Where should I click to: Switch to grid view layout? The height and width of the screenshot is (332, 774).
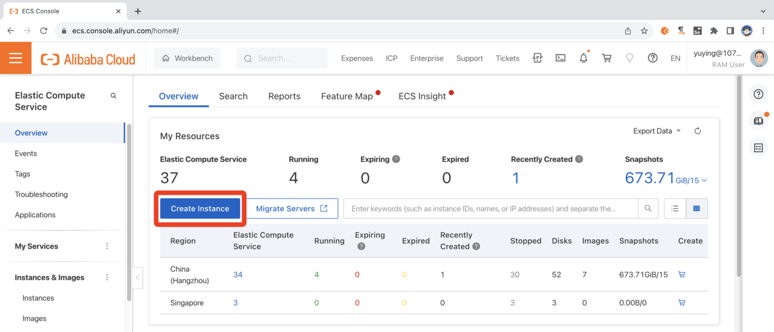coord(697,209)
